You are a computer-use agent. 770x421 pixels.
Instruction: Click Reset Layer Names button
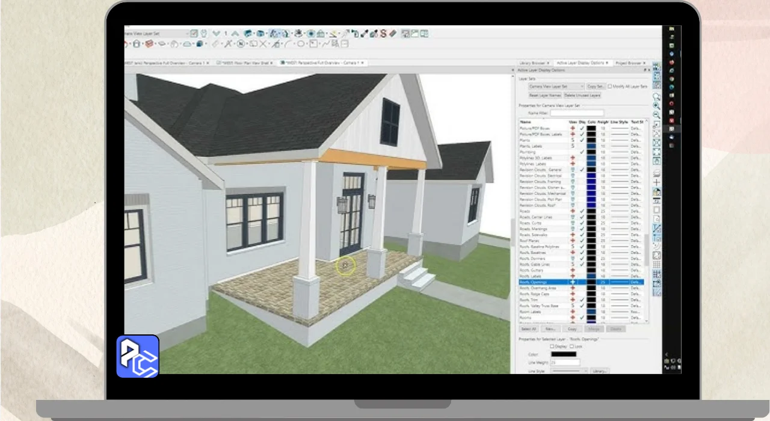545,95
